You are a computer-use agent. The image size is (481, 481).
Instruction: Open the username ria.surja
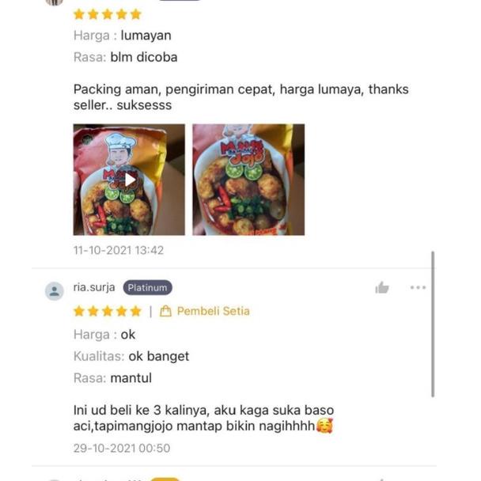(94, 287)
